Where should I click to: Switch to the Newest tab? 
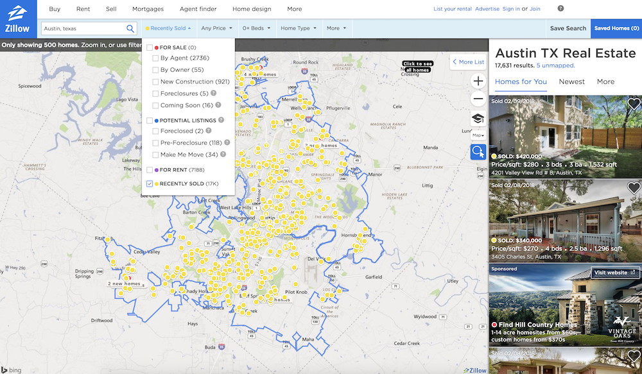click(571, 81)
